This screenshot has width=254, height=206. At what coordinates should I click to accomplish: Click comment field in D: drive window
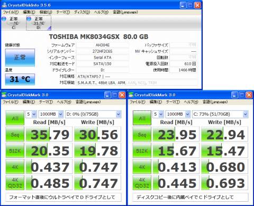click(63, 197)
